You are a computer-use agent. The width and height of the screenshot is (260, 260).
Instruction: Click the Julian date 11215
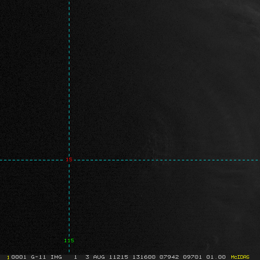pyautogui.click(x=119, y=257)
